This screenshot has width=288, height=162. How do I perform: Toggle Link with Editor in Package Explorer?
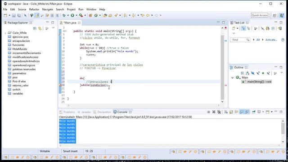(40, 28)
